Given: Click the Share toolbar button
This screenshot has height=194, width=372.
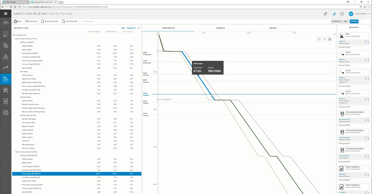Looking at the screenshot, I should [18, 21].
